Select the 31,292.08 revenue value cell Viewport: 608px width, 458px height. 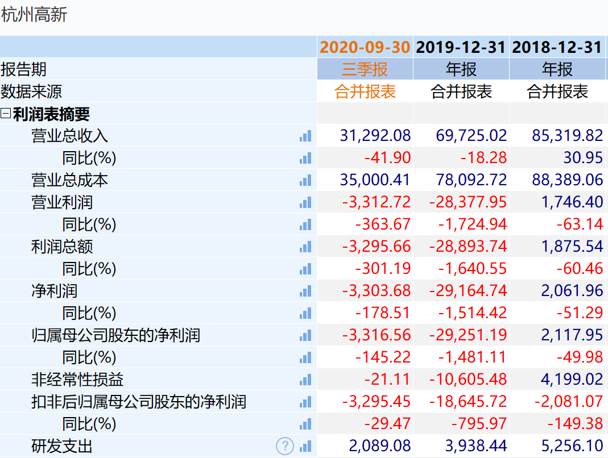pos(375,136)
